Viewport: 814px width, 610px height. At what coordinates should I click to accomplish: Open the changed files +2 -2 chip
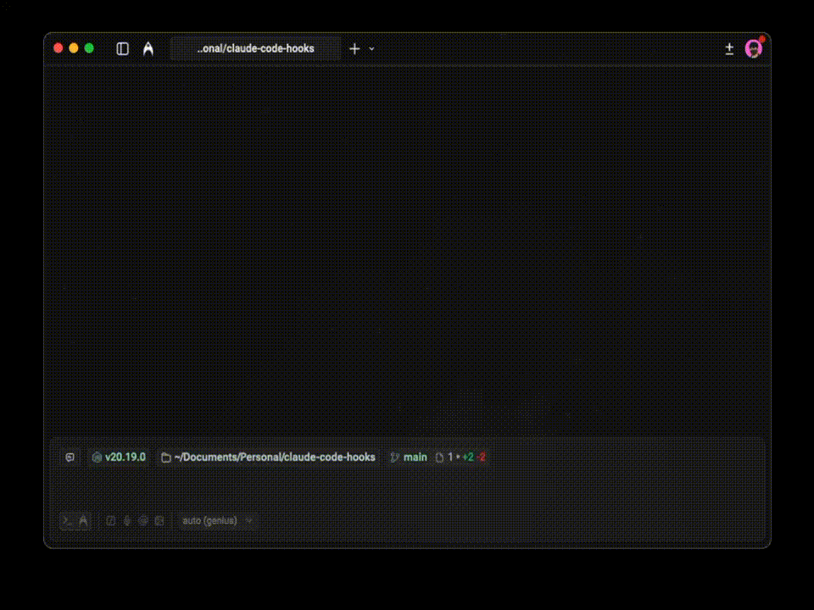(460, 457)
